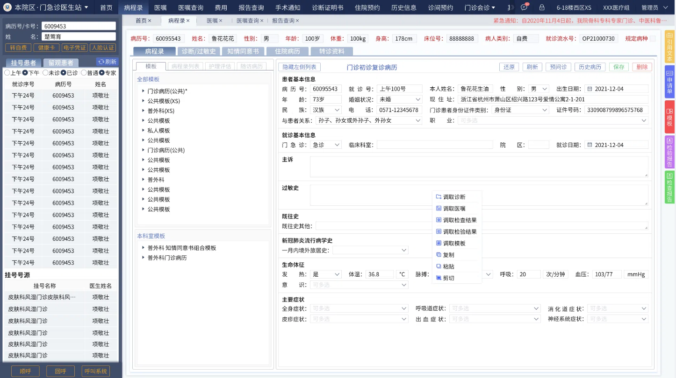Click the icon beside 调取检验结果
The height and width of the screenshot is (378, 676).
pyautogui.click(x=439, y=231)
